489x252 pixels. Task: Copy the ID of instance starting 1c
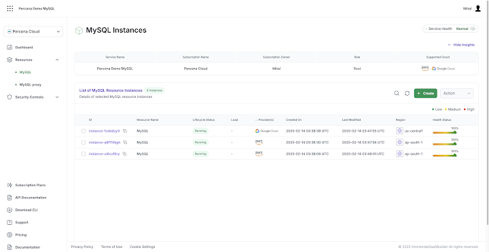[x=125, y=131]
